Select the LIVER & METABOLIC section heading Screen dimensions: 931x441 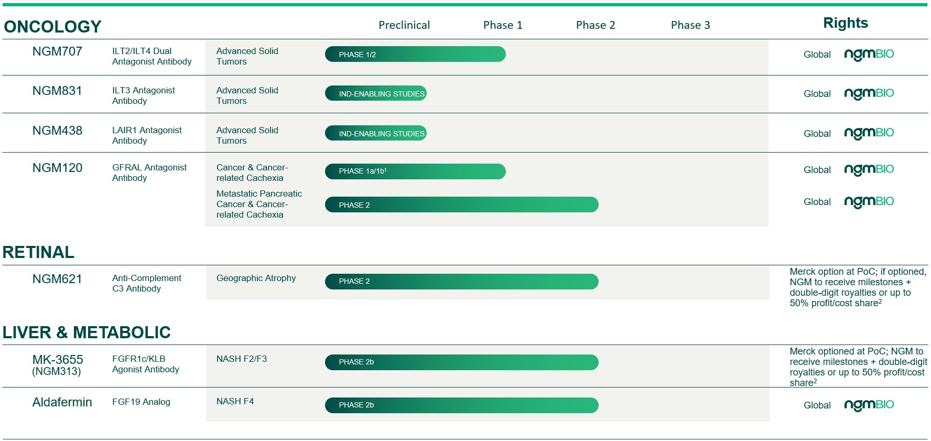[x=86, y=332]
